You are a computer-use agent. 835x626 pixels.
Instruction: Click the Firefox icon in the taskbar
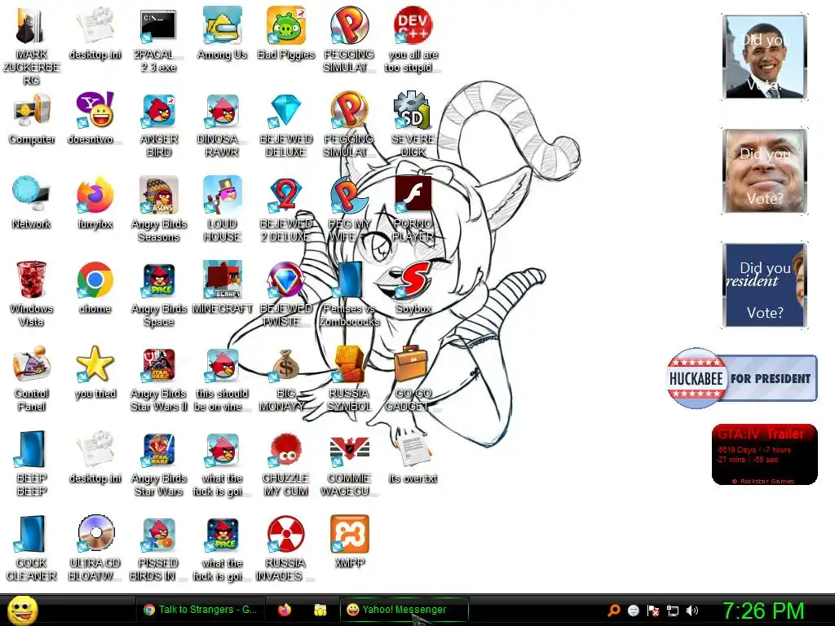click(x=285, y=610)
